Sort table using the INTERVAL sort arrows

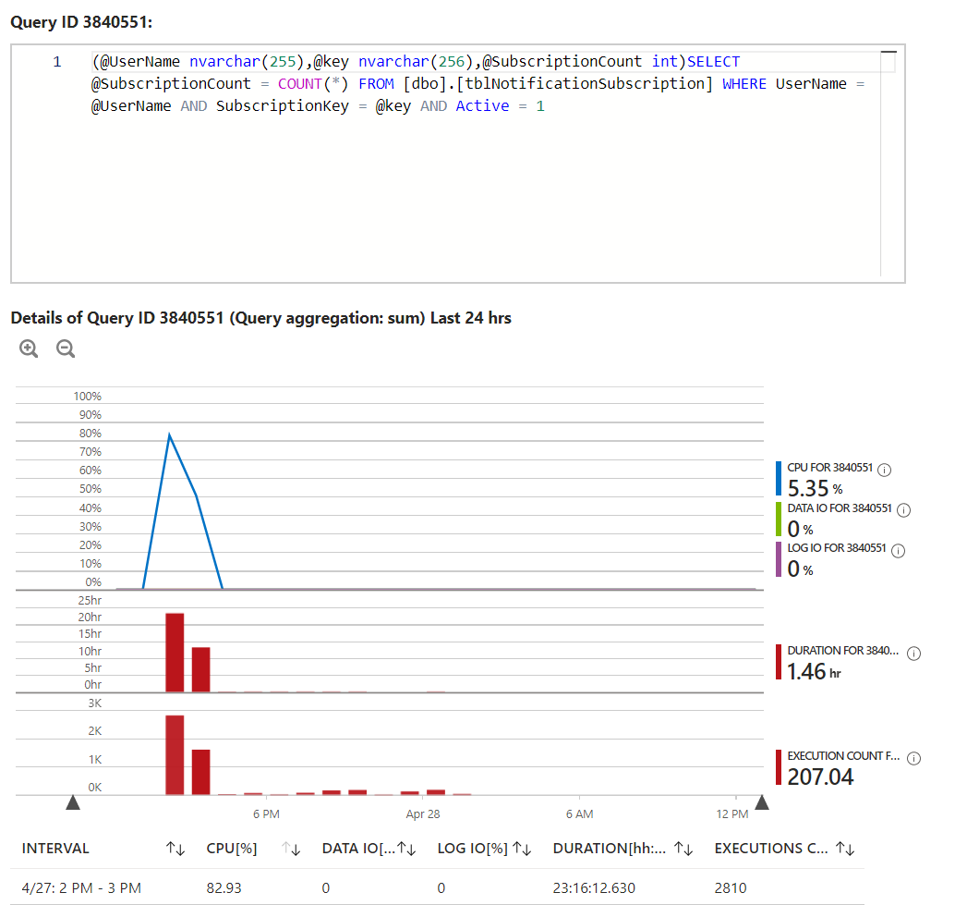click(175, 849)
